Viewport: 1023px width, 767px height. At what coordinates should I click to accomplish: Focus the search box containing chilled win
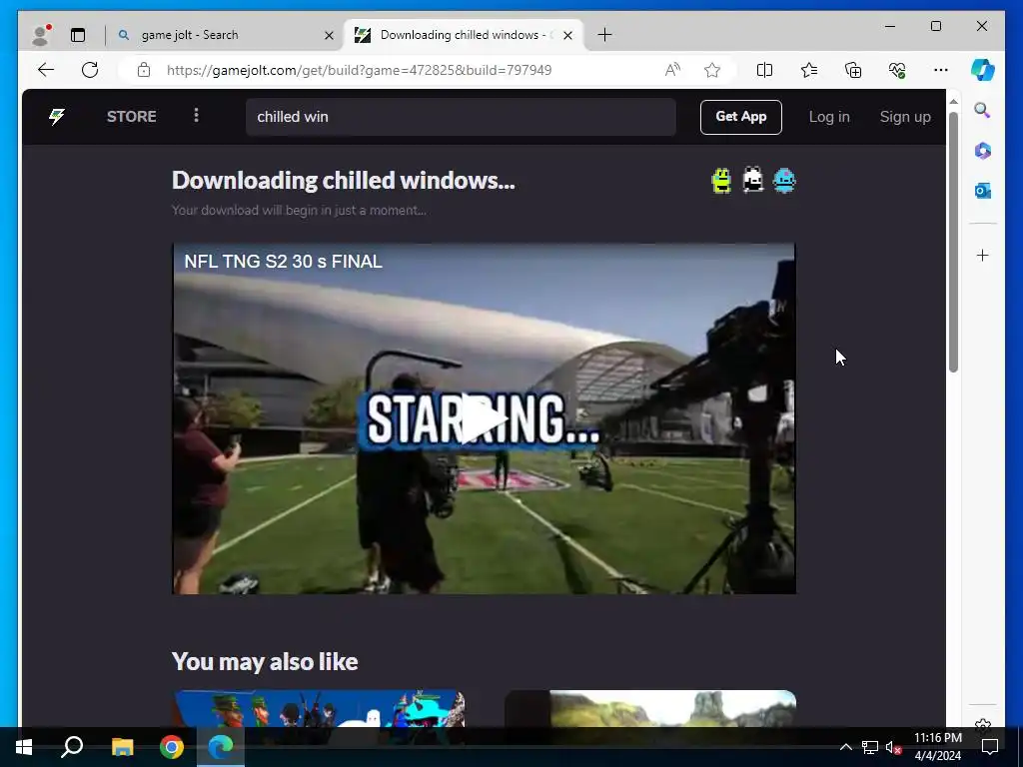pyautogui.click(x=461, y=117)
